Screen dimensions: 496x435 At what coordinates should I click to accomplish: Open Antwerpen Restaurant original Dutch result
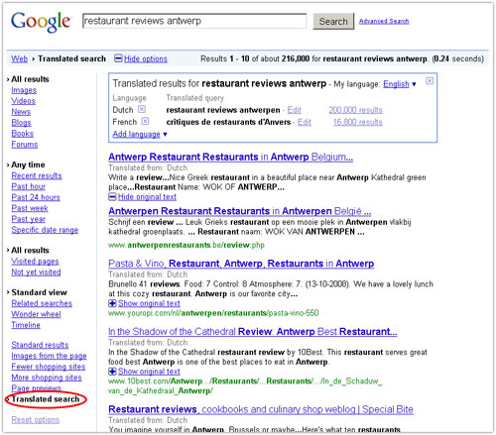[x=240, y=211]
